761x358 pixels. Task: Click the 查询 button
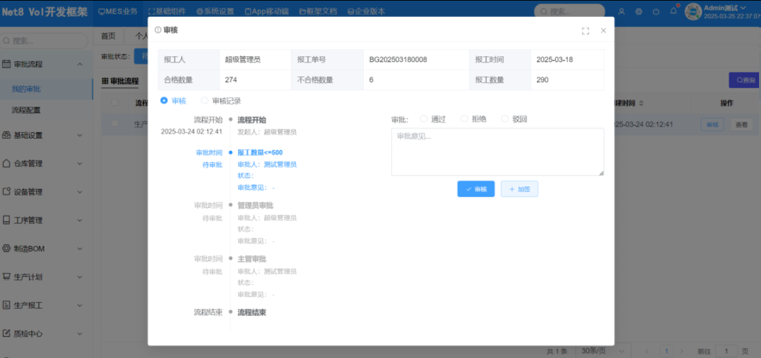coord(745,80)
